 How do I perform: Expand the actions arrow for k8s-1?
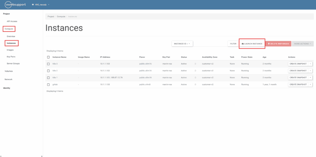(310, 77)
